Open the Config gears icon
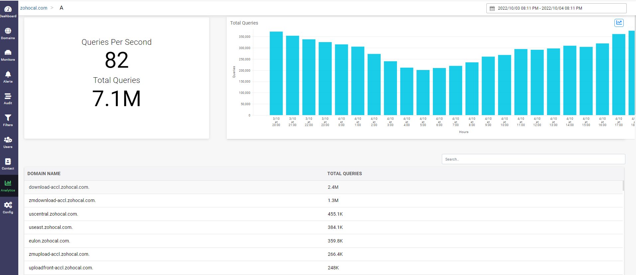636x275 pixels. coord(8,207)
